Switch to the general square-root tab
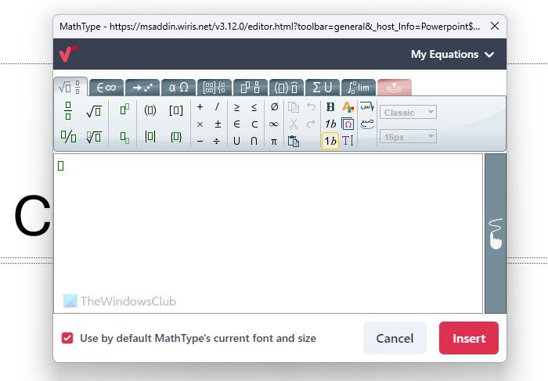The image size is (548, 381). 70,87
